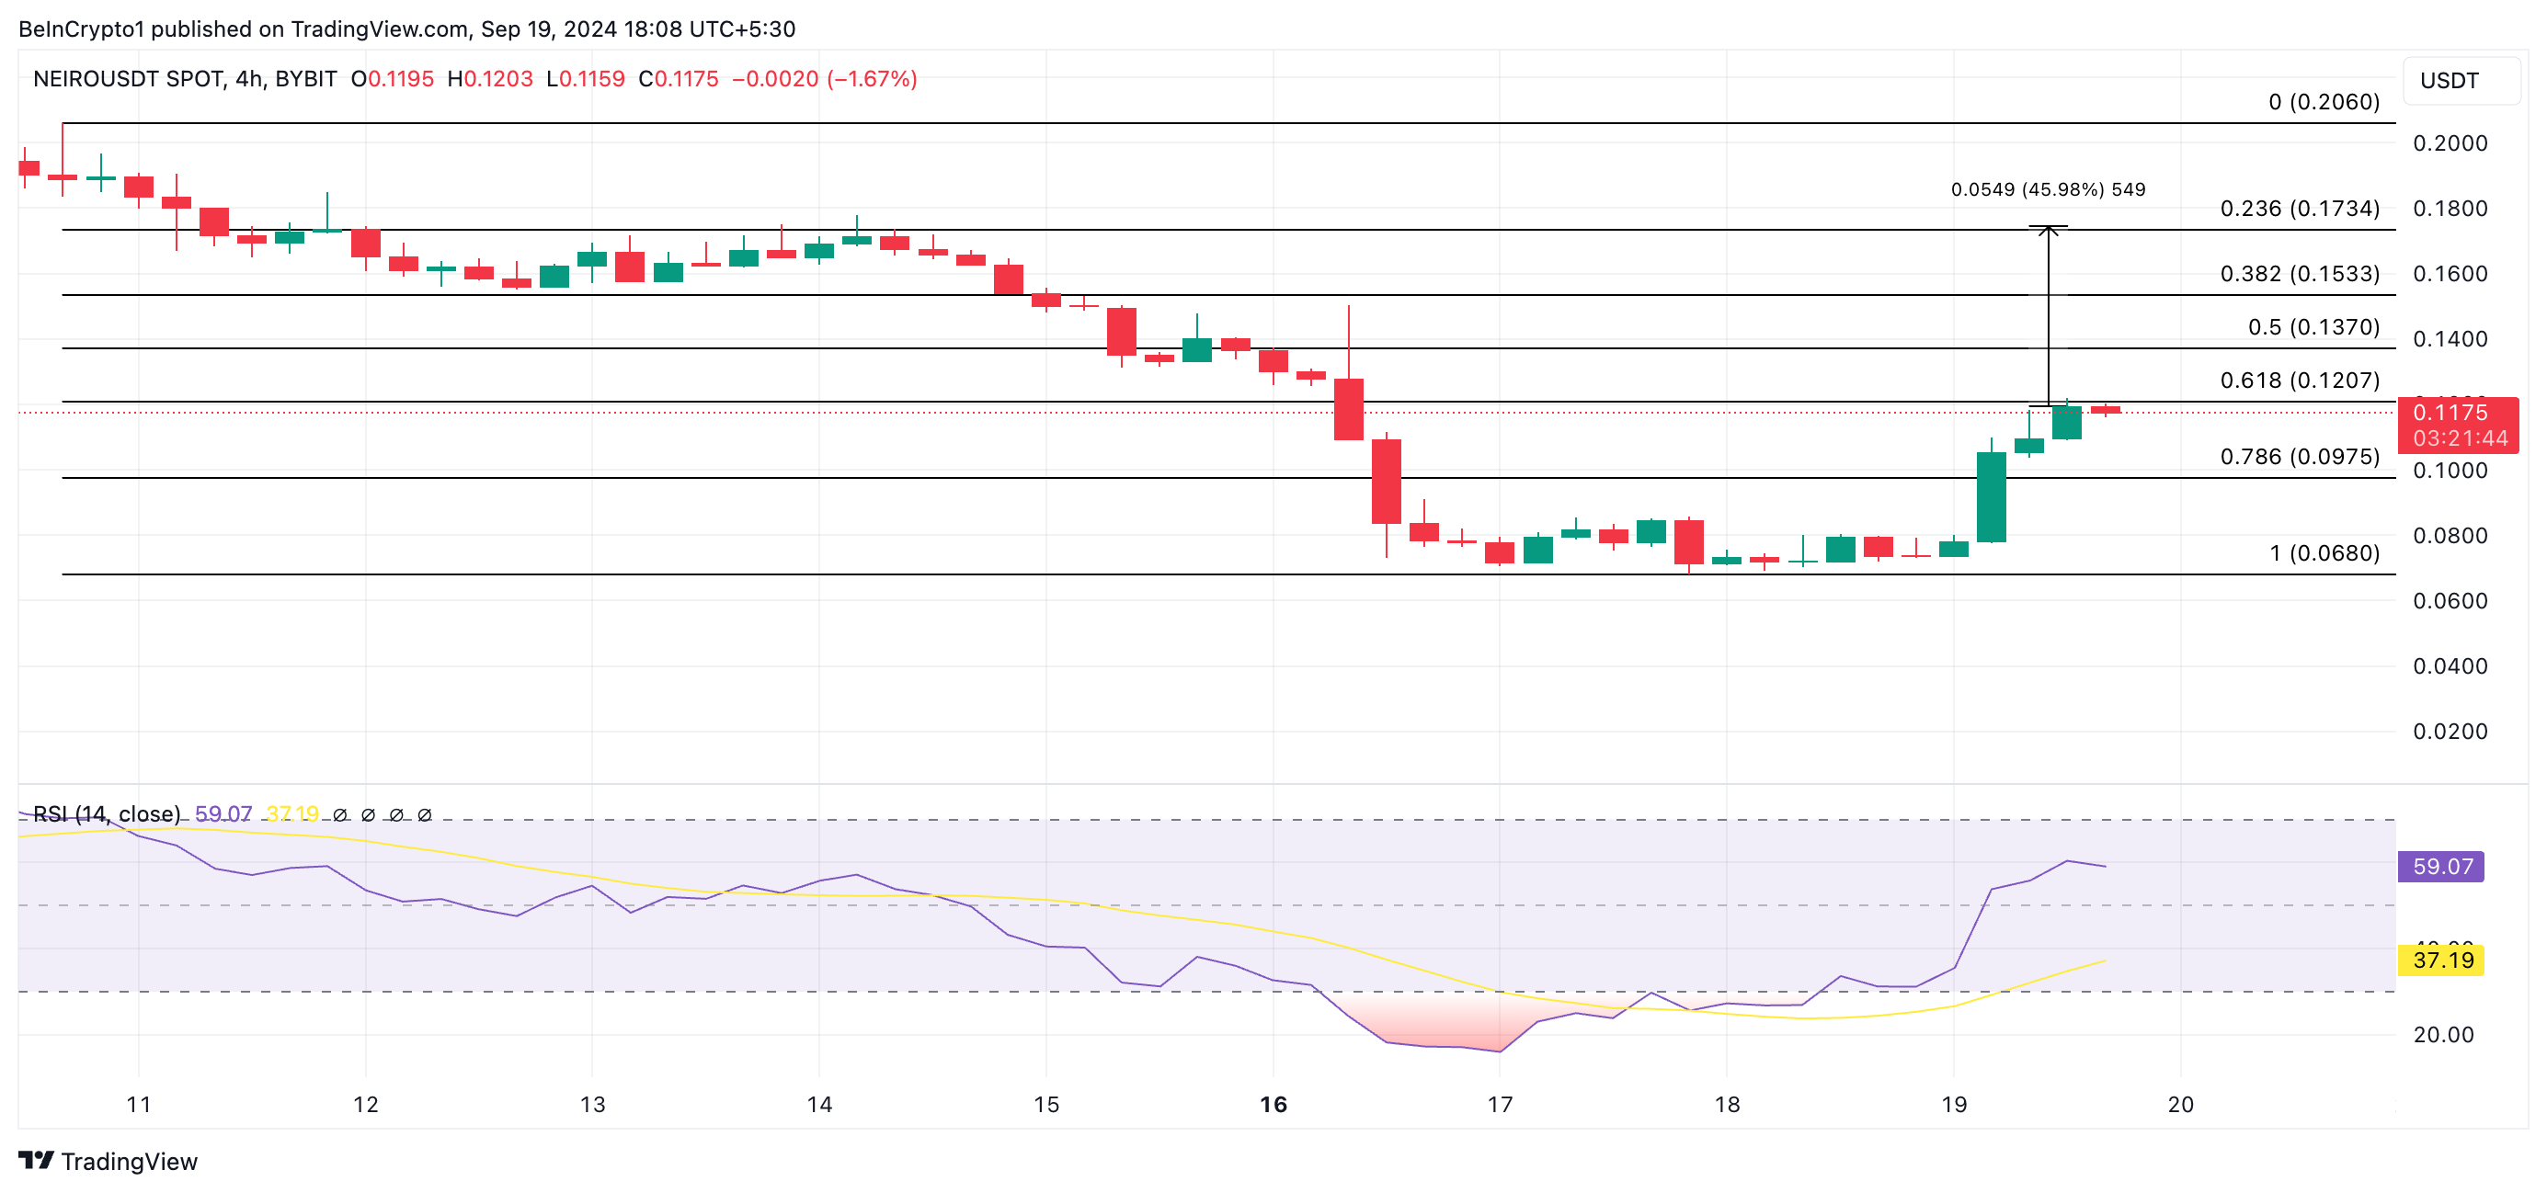Click the TradingView text at the bottom left

[129, 1162]
